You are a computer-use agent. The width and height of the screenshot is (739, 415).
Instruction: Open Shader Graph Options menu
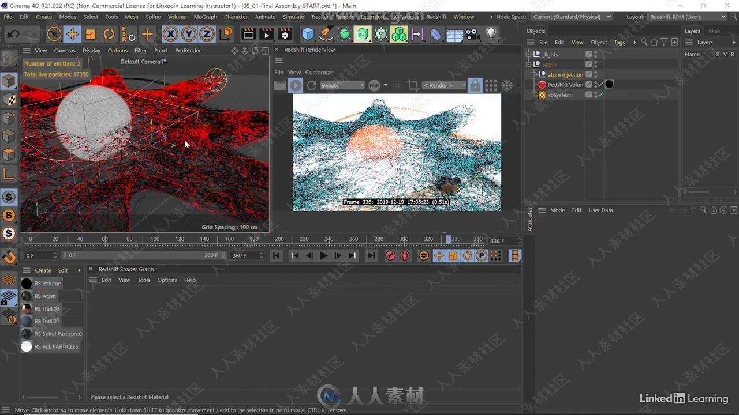point(167,280)
